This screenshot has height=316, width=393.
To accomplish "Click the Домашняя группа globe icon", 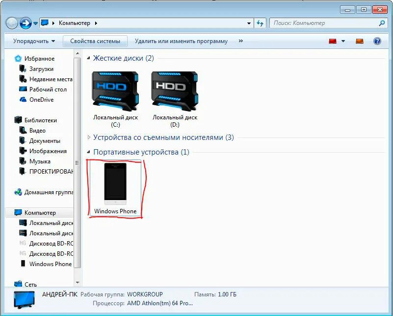I will (x=18, y=192).
